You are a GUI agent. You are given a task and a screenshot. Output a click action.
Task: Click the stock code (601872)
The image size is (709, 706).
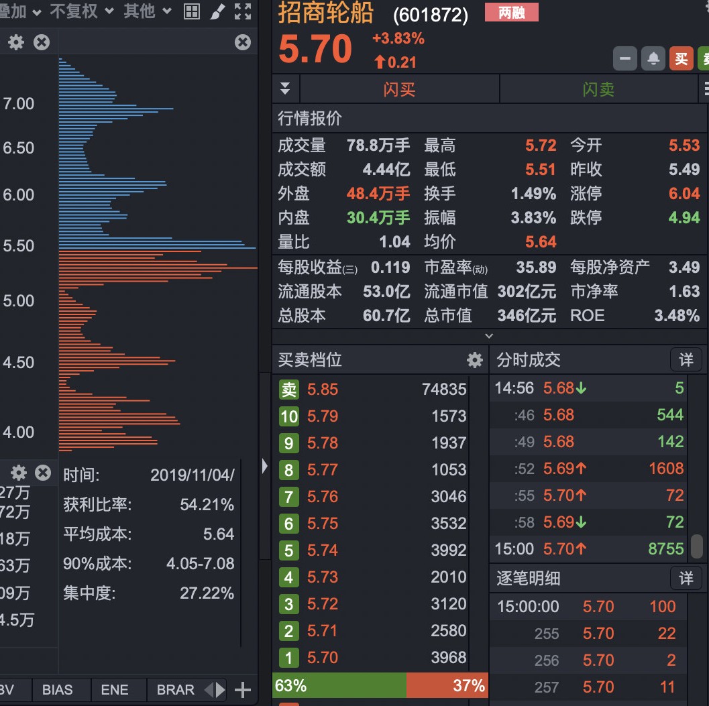431,15
